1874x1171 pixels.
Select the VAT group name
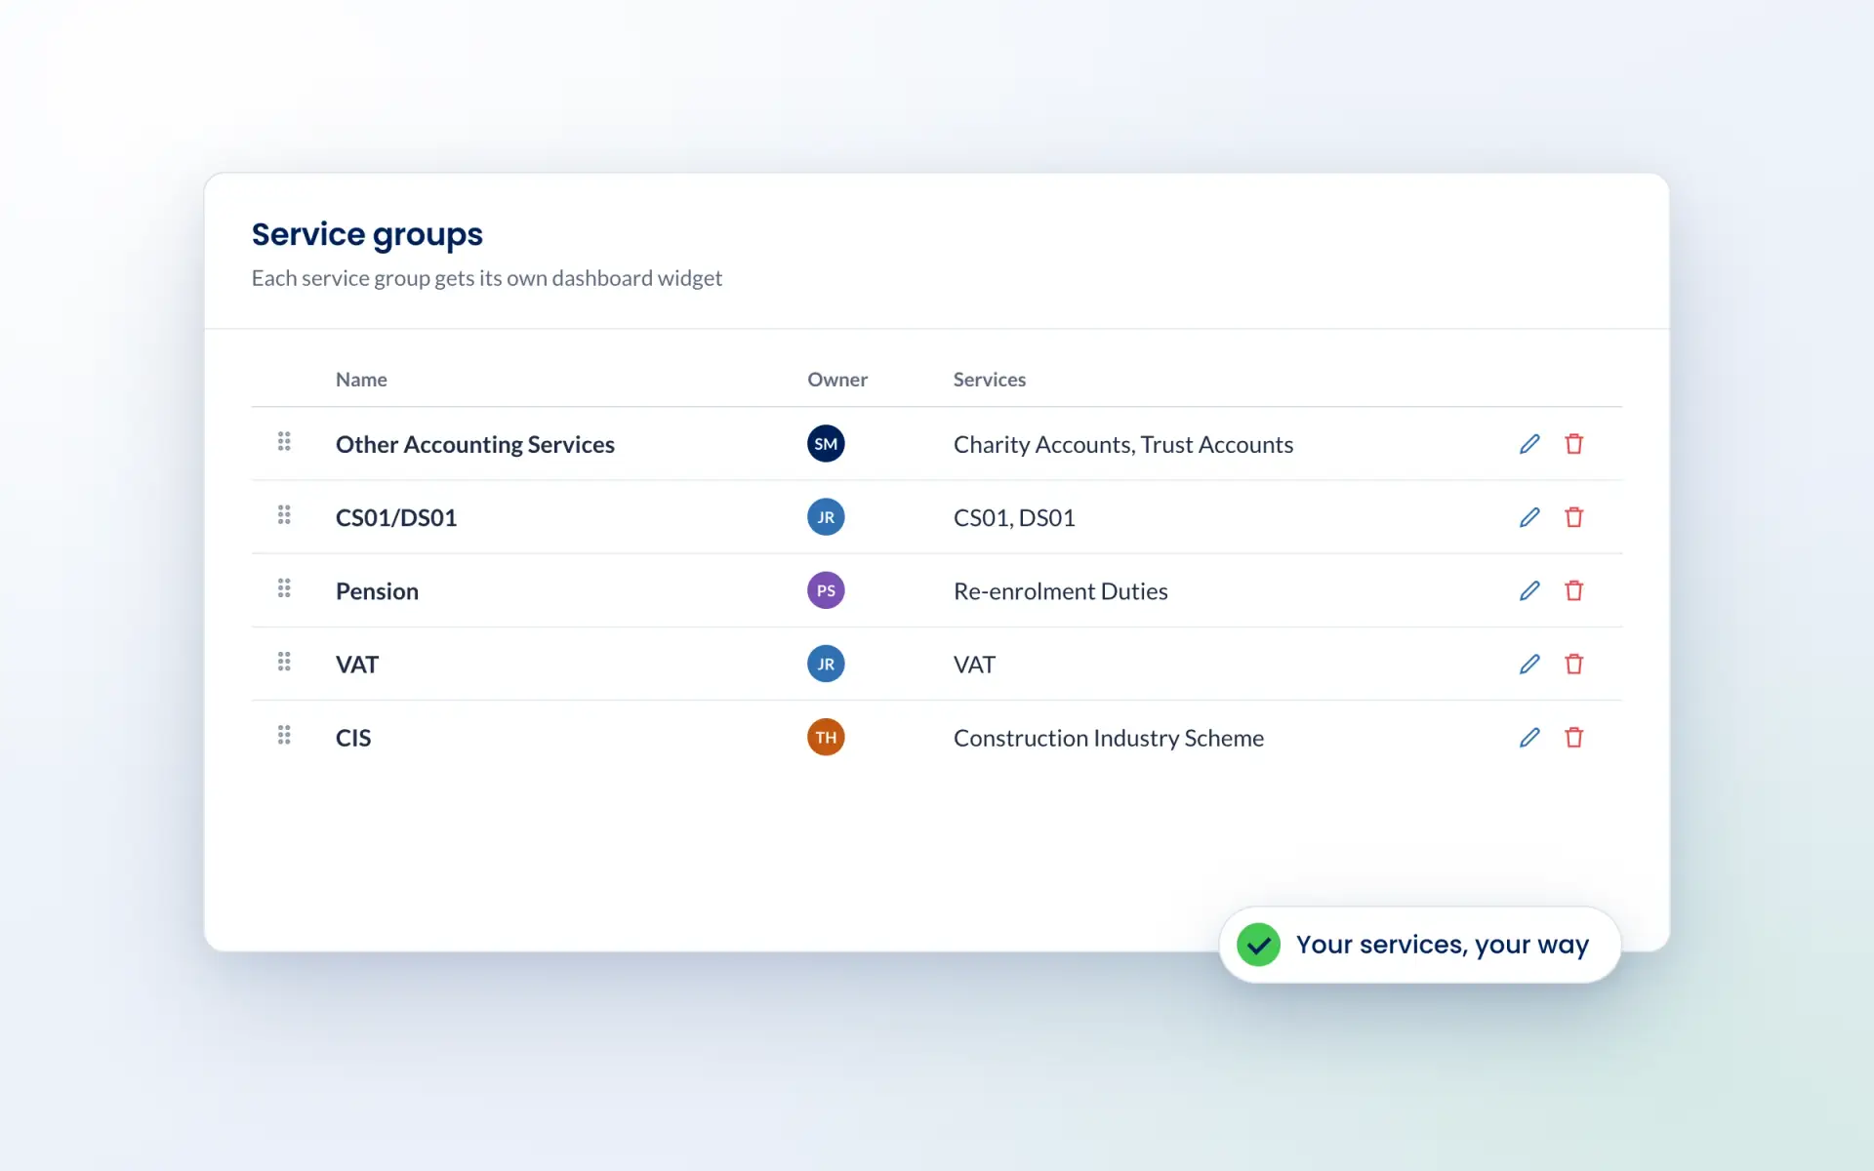[x=357, y=665]
